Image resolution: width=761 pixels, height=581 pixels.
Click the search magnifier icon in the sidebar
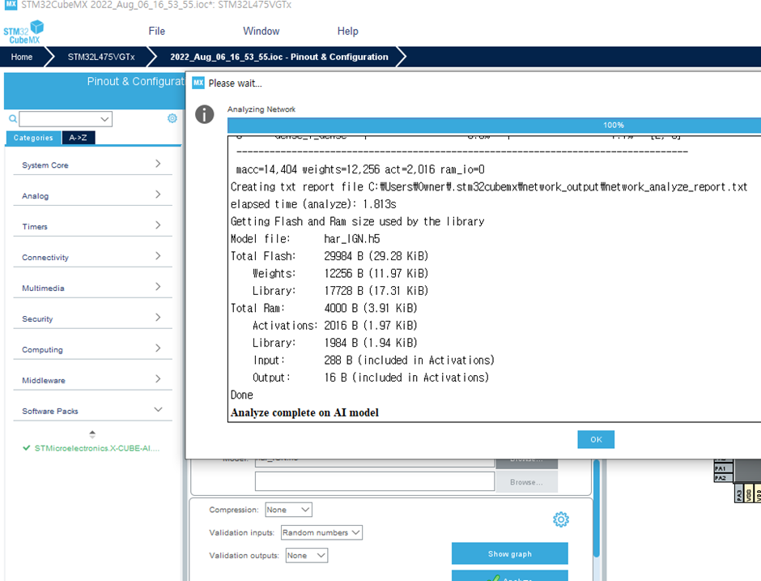click(13, 119)
